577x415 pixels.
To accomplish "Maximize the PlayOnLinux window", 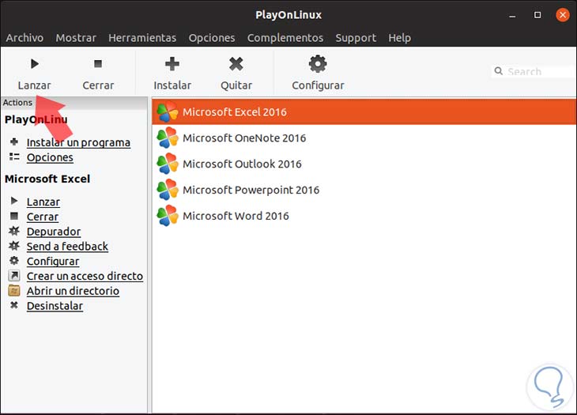I will (537, 15).
